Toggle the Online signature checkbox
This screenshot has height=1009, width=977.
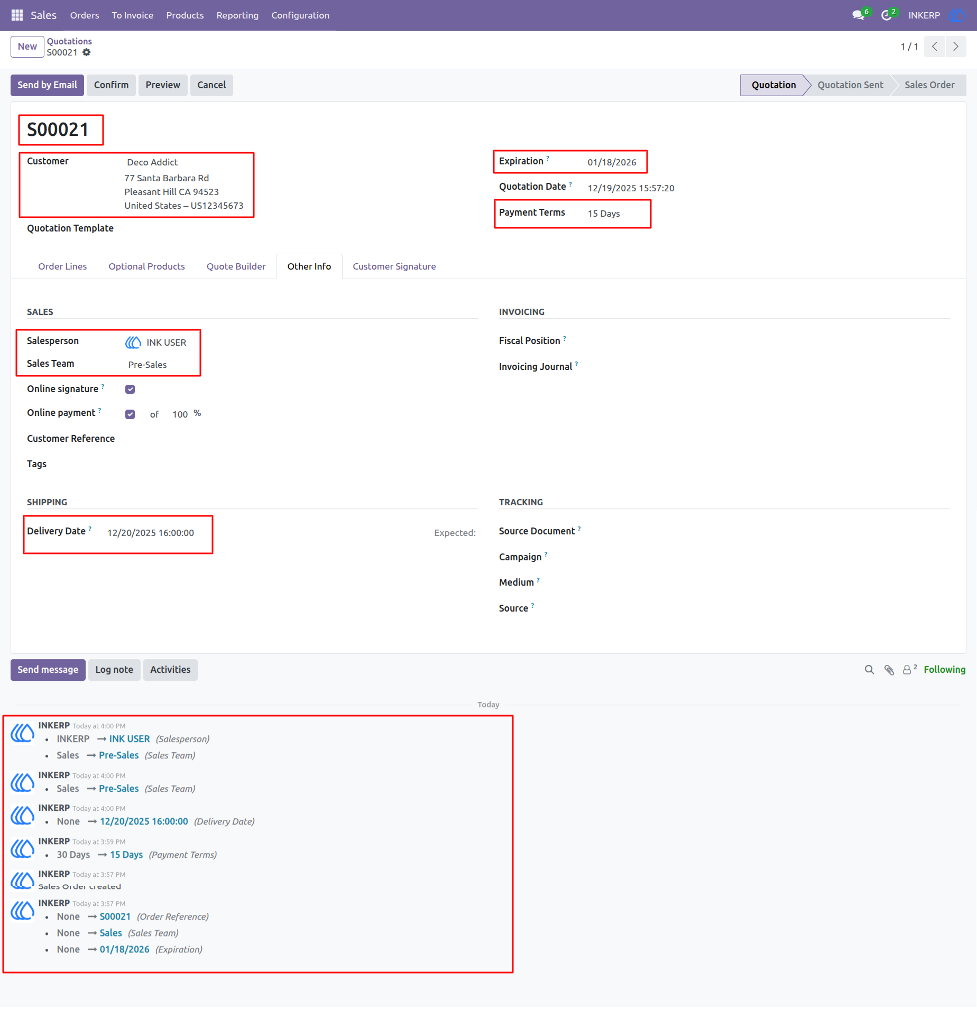[x=130, y=390]
